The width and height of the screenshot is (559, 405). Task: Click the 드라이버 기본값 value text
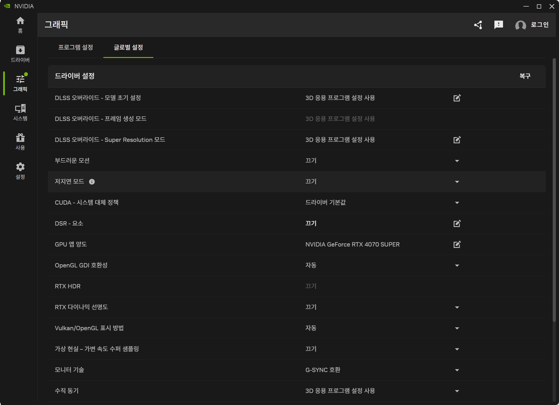[326, 203]
